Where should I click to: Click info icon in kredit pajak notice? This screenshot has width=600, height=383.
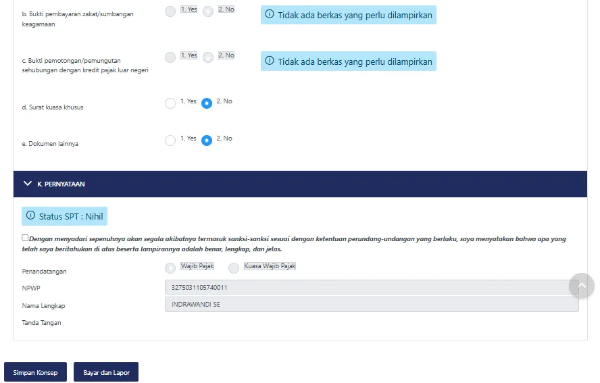coord(270,61)
